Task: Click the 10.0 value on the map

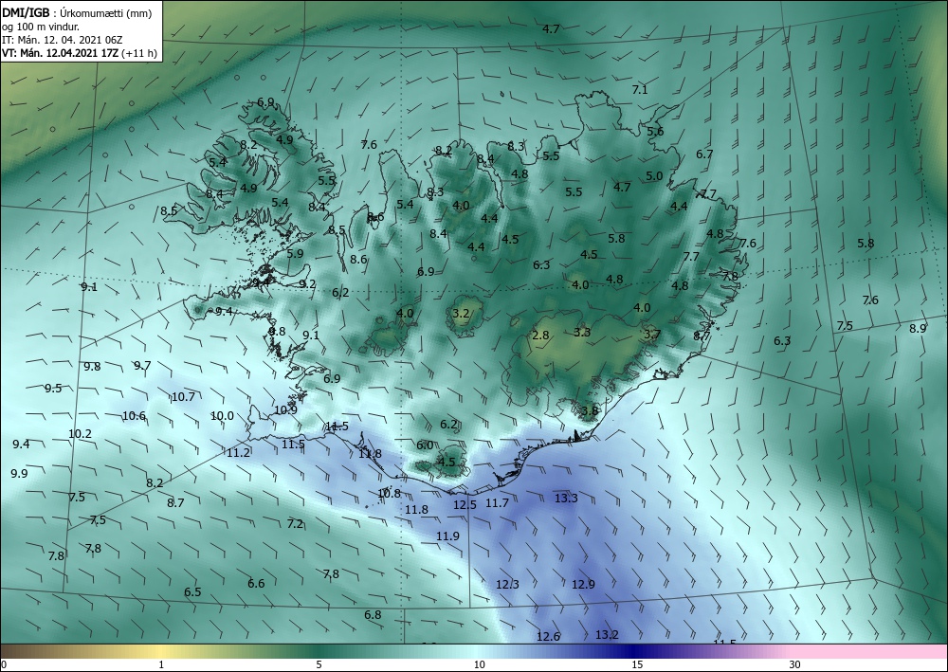Action: (x=222, y=416)
